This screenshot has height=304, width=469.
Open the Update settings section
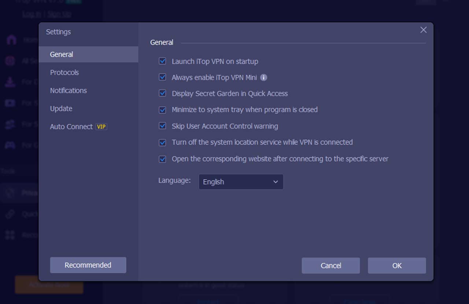61,109
